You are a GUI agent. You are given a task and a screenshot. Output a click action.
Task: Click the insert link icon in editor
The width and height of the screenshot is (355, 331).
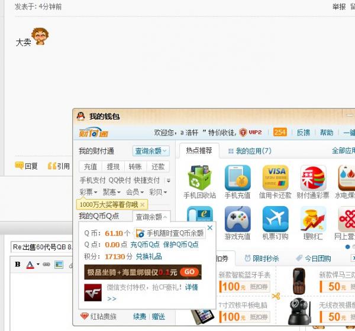click(46, 265)
